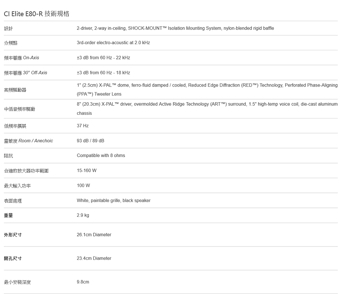The height and width of the screenshot is (294, 340).
Task: Click the 93 dB / 89 dB value
Action: click(90, 141)
